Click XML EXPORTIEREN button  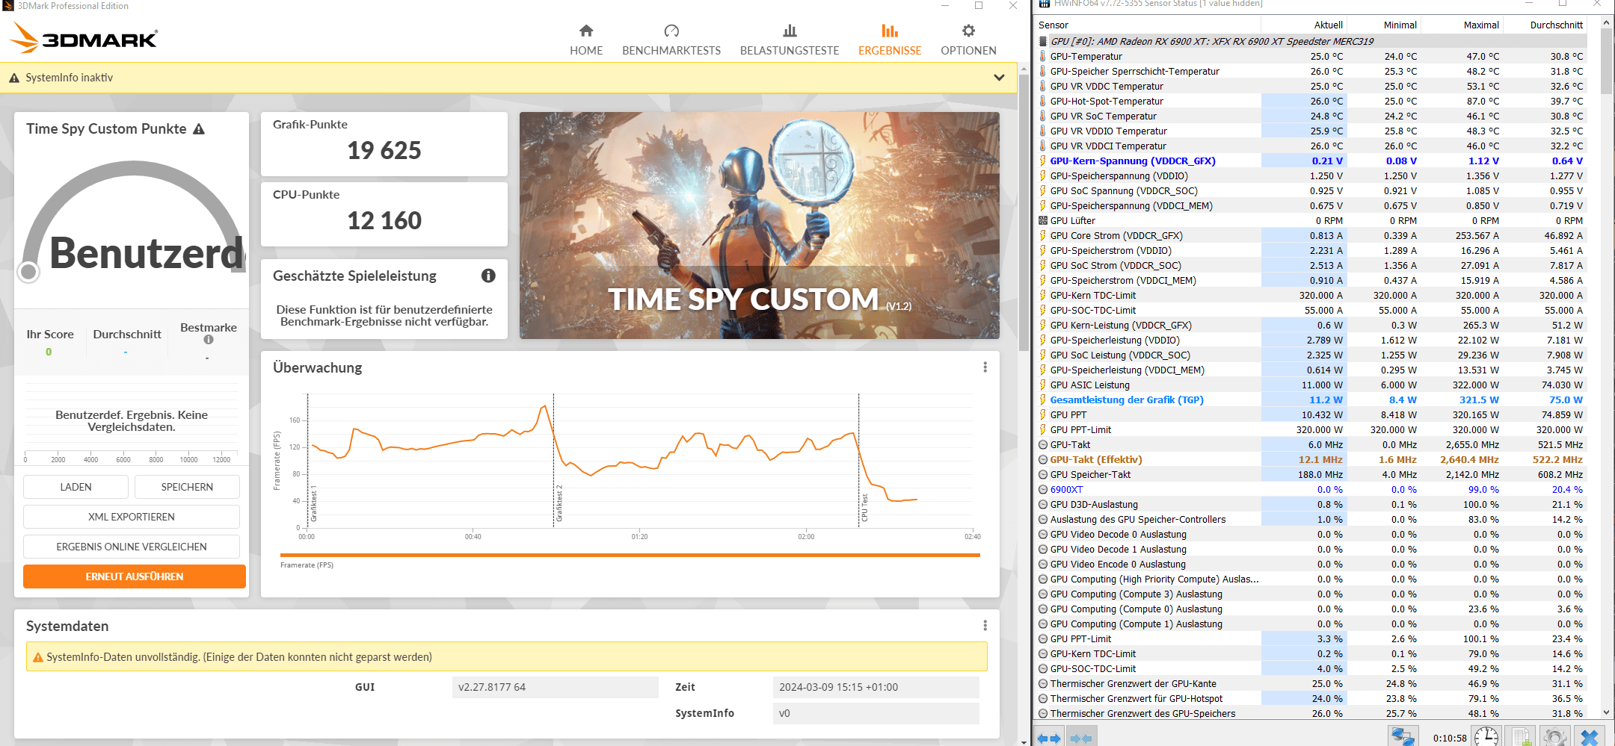[x=132, y=517]
